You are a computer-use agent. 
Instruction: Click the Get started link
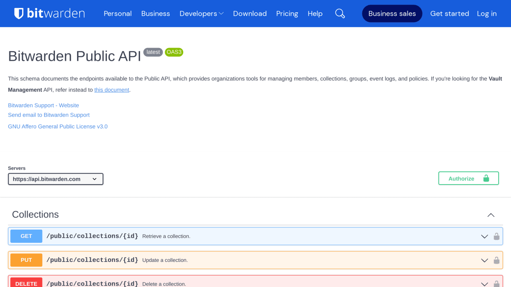click(450, 14)
